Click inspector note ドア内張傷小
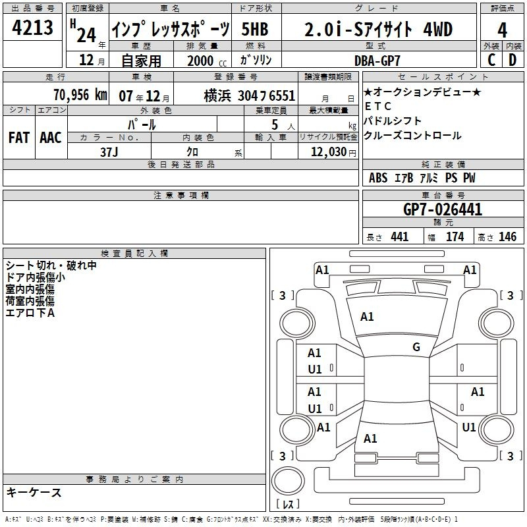527x527 pixels. pos(36,277)
